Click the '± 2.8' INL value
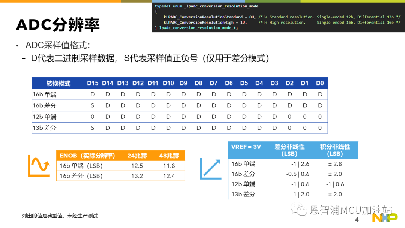 (335, 164)
